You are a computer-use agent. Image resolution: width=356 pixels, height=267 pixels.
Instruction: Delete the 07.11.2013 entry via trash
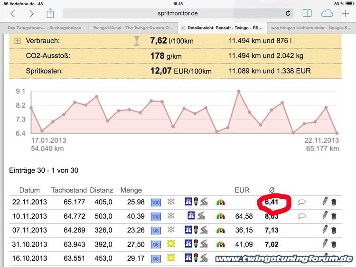pyautogui.click(x=334, y=230)
